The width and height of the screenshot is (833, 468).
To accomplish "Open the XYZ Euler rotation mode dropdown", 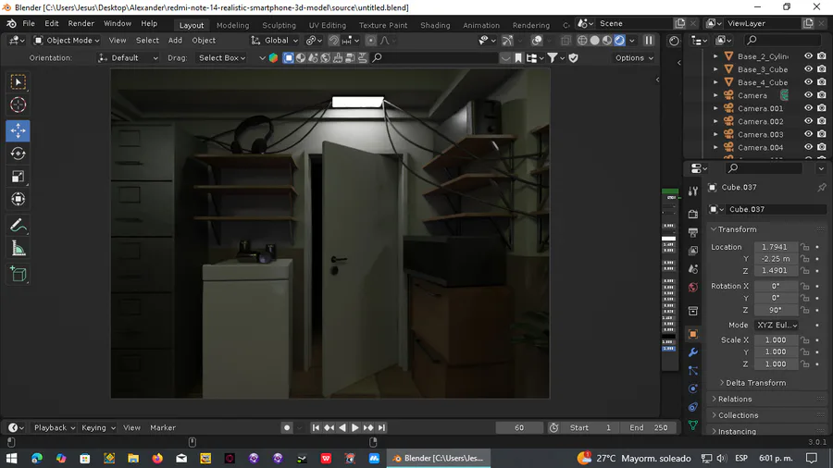I will coord(777,325).
